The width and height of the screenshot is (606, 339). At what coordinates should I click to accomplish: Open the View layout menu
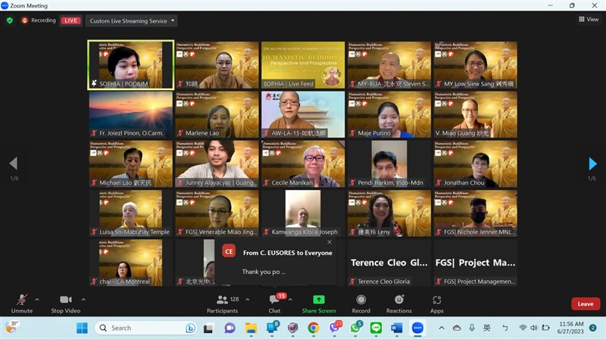tap(588, 20)
